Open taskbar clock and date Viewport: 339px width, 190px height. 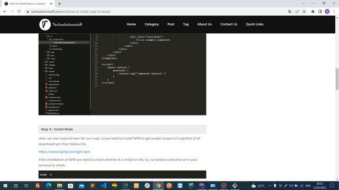(319, 185)
